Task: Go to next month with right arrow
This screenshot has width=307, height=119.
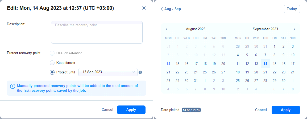Action: point(294,29)
